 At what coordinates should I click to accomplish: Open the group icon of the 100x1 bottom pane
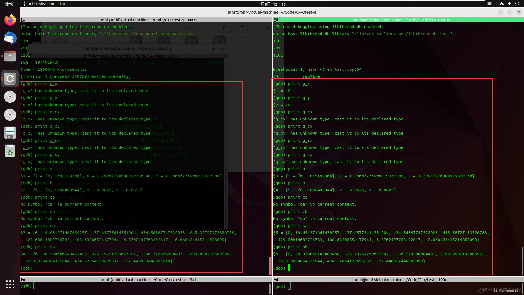[x=276, y=280]
